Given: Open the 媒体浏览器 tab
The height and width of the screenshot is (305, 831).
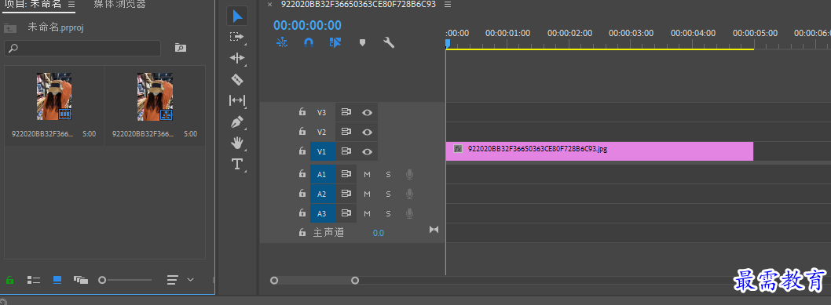Looking at the screenshot, I should tap(119, 5).
